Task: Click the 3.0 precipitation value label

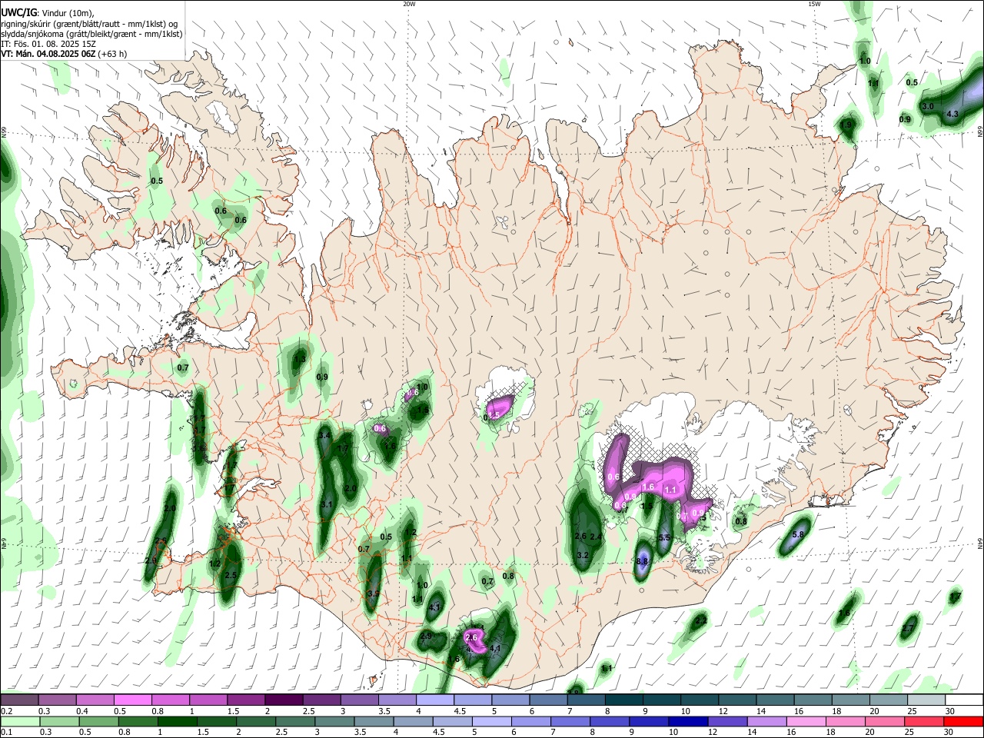Action: click(x=928, y=106)
